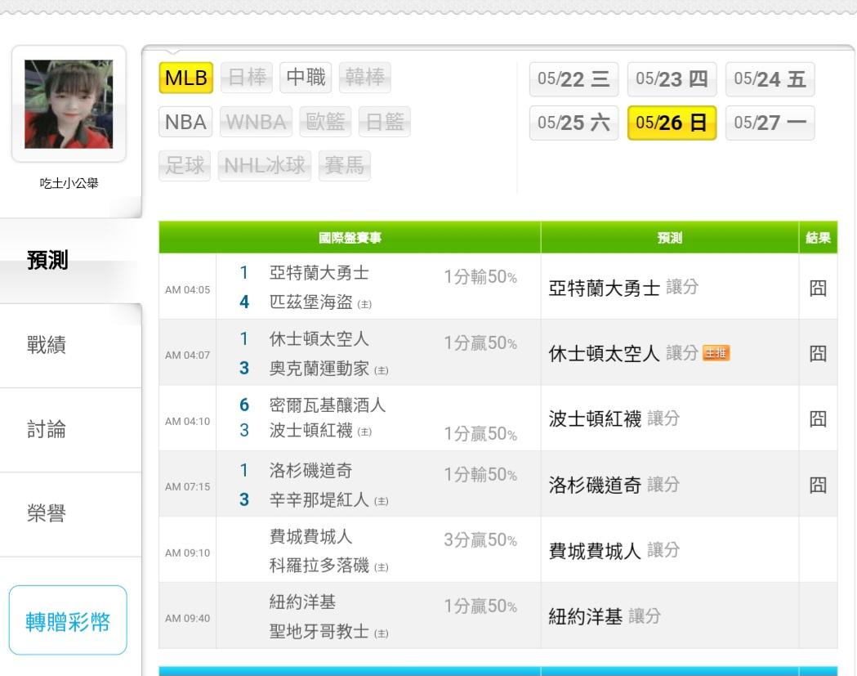
Task: Open the 預測 sidebar section
Action: 70,260
